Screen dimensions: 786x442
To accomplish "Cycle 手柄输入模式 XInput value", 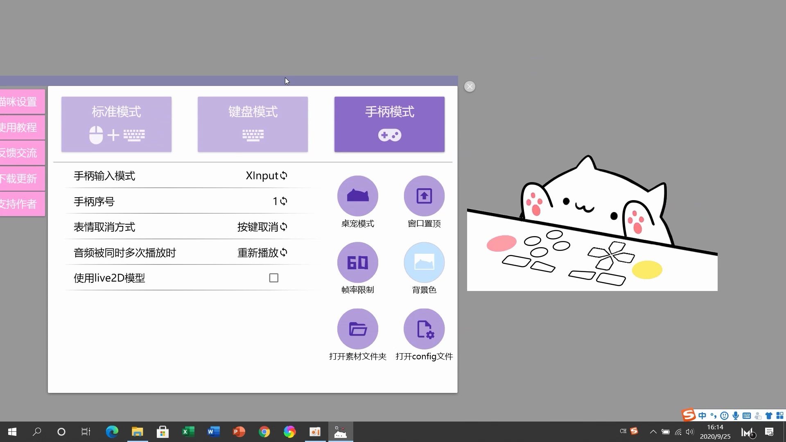I will 267,176.
